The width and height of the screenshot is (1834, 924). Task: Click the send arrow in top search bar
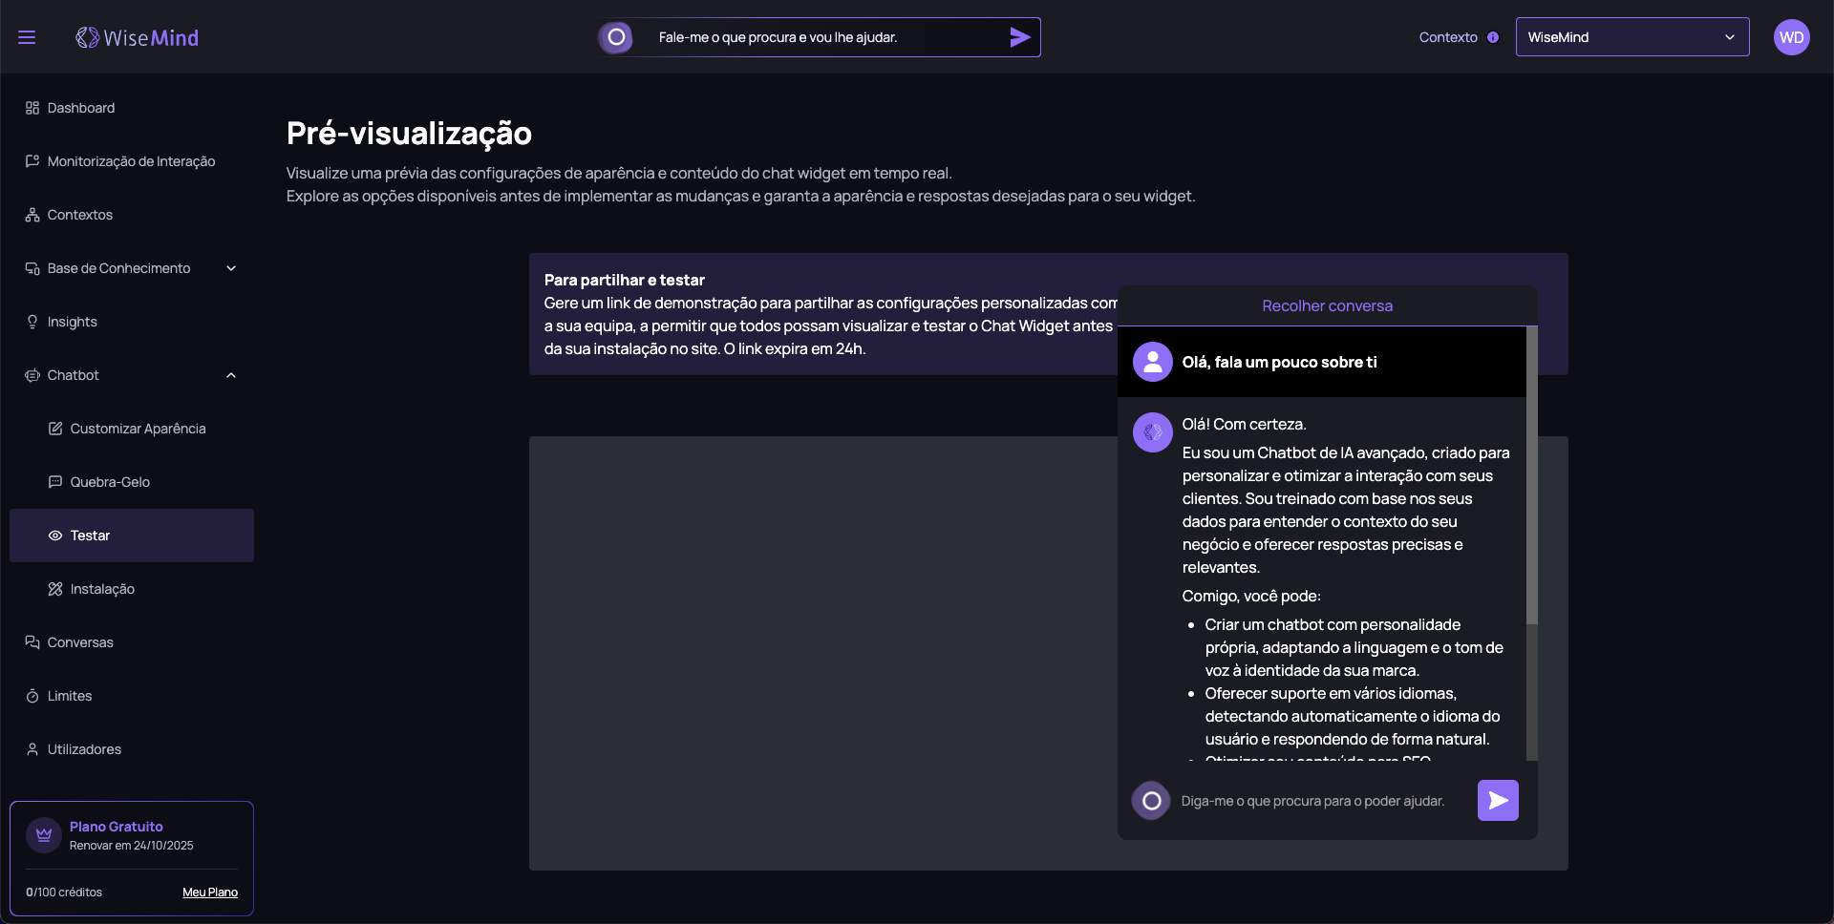click(x=1019, y=37)
